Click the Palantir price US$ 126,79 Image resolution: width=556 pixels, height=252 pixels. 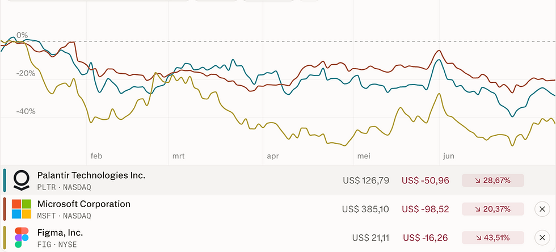click(x=366, y=180)
